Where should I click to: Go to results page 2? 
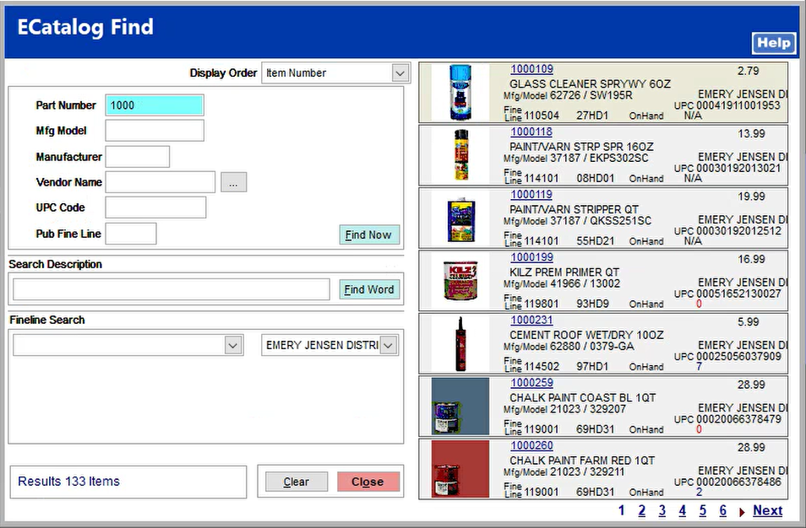pyautogui.click(x=641, y=510)
